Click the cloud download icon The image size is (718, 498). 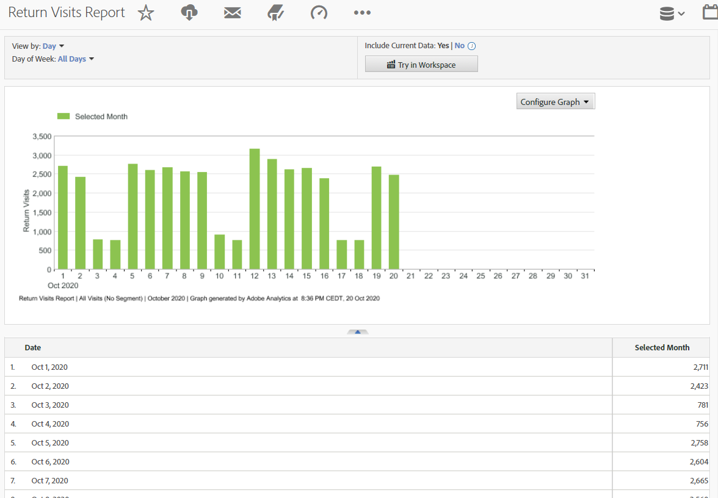tap(189, 13)
